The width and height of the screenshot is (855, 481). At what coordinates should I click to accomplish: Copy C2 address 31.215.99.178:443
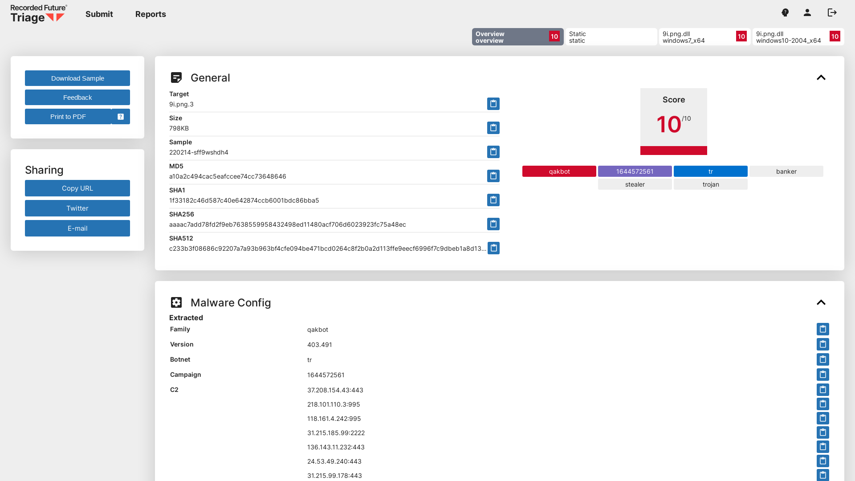(822, 475)
